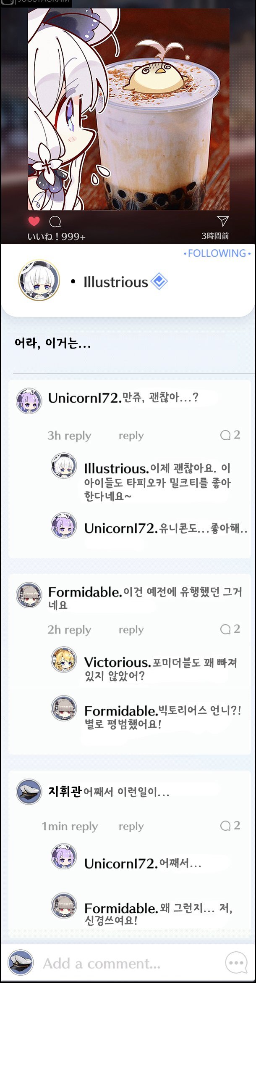Click the blue verified diamond badge
Image resolution: width=256 pixels, height=1072 pixels.
pos(159,281)
